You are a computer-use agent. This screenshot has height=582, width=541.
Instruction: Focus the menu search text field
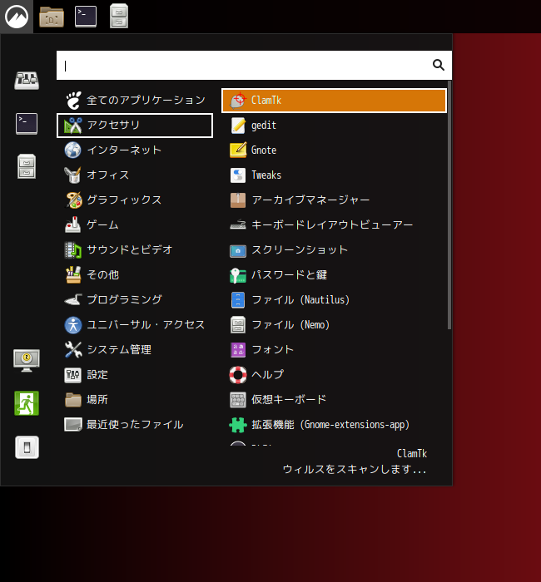coord(254,66)
